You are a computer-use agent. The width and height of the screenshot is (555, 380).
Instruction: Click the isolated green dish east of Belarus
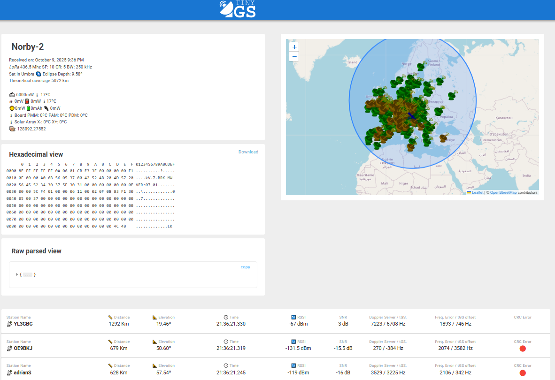pyautogui.click(x=452, y=96)
